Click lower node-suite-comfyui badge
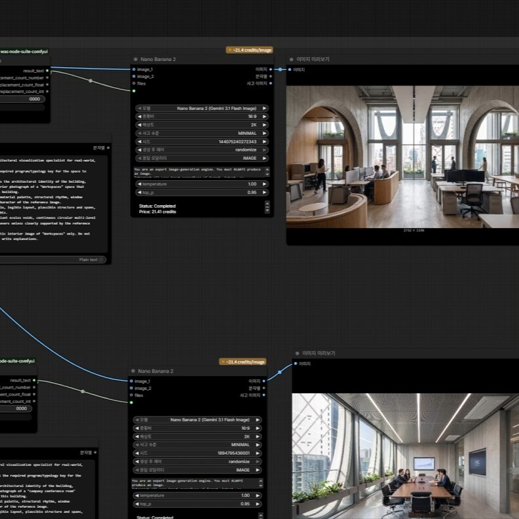This screenshot has height=519, width=519. [17, 361]
